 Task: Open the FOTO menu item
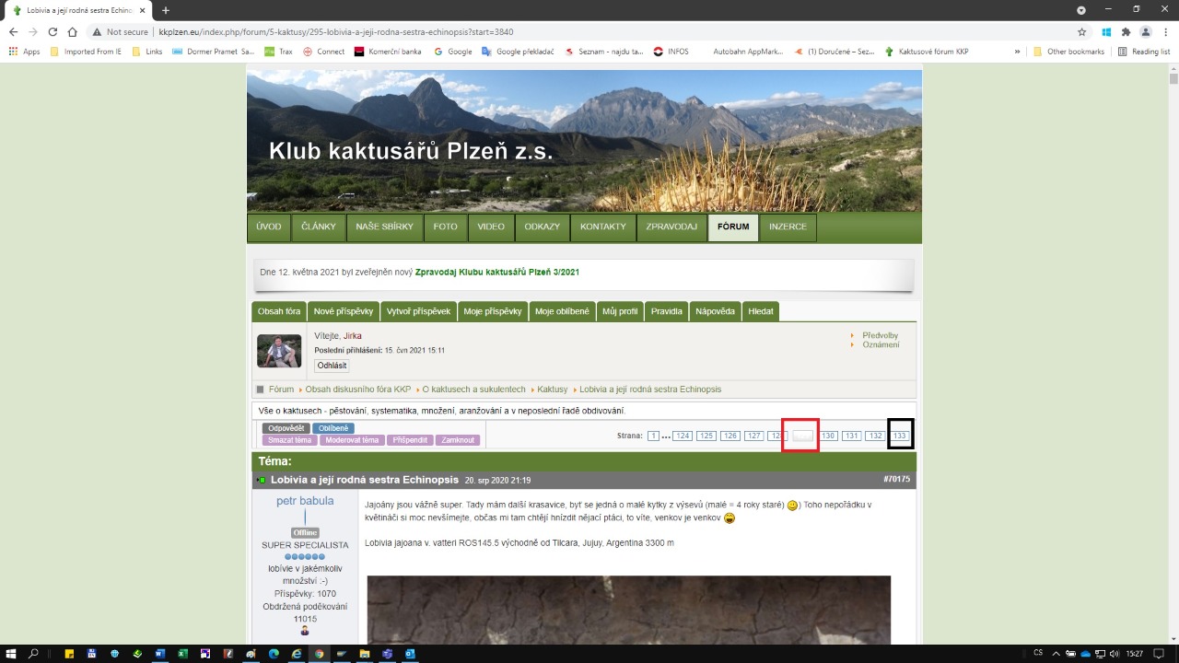click(445, 227)
